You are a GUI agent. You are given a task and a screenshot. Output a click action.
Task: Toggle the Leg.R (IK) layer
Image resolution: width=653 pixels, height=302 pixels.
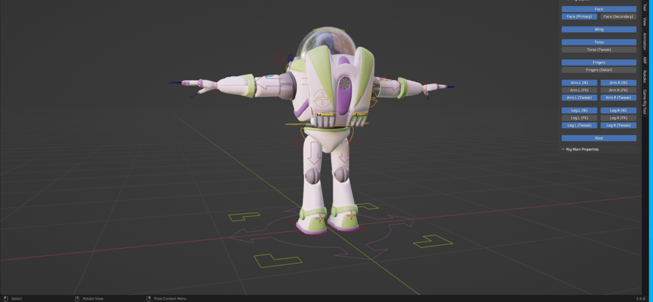(619, 110)
